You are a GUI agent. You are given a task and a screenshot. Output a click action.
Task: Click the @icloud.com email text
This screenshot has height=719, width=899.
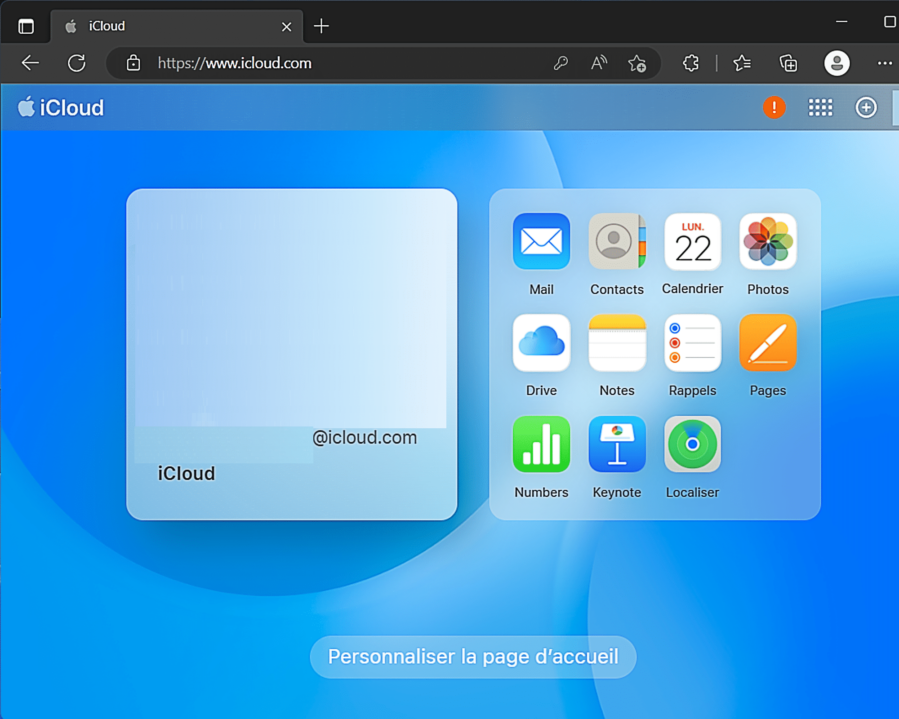click(365, 437)
